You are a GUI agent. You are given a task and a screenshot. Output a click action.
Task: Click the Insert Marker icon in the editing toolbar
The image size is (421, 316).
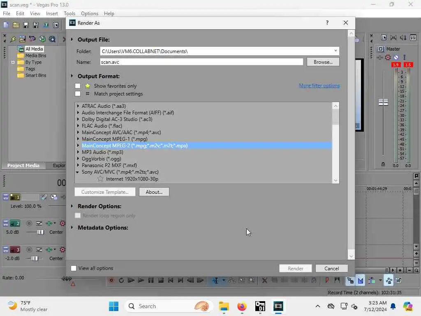click(x=327, y=280)
